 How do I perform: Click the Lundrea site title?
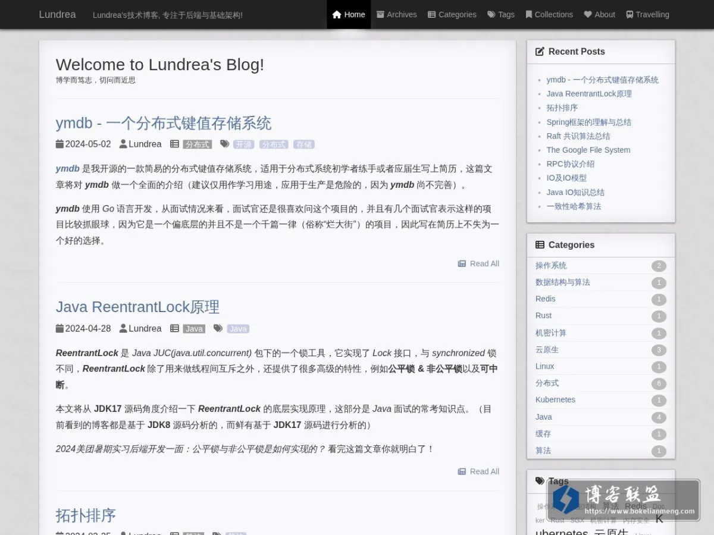point(57,14)
